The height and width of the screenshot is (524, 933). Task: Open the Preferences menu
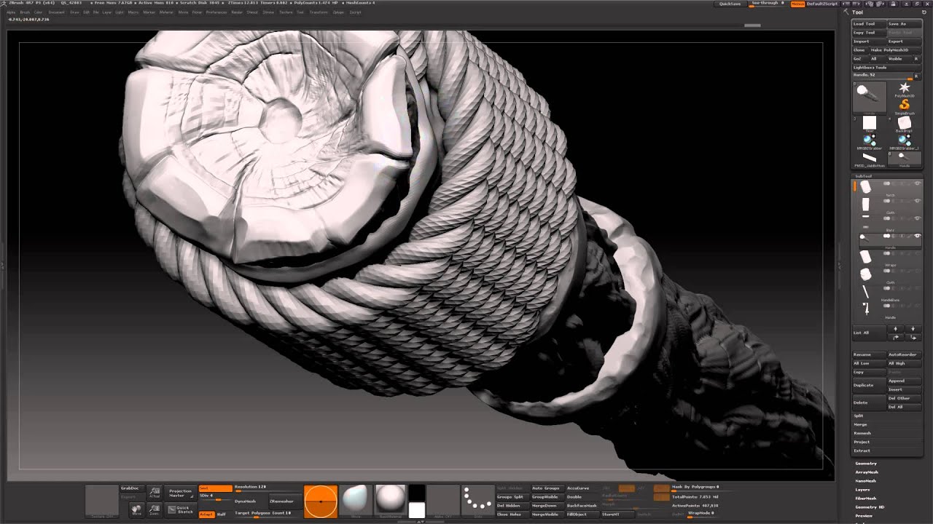tap(216, 12)
